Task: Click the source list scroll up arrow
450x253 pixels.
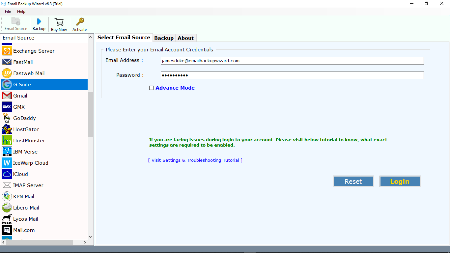Action: pyautogui.click(x=91, y=38)
